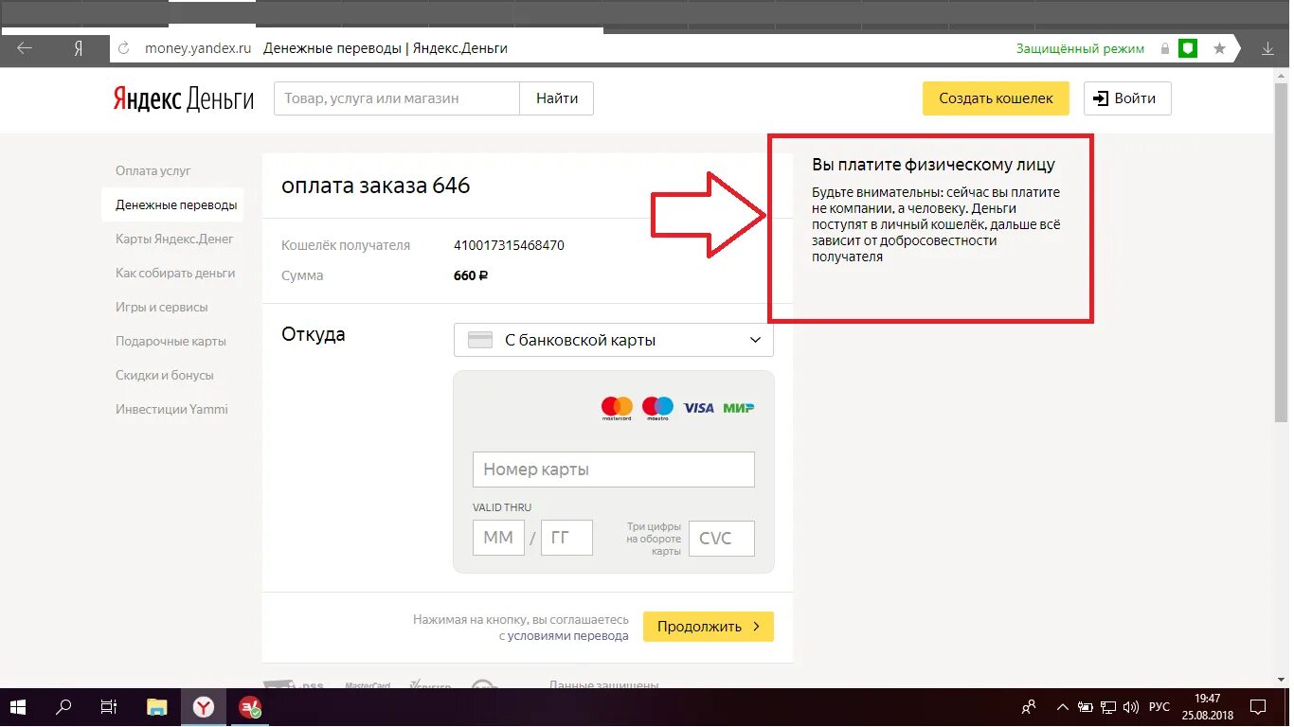Image resolution: width=1294 pixels, height=727 pixels.
Task: Open Подарочные карты section
Action: (171, 341)
